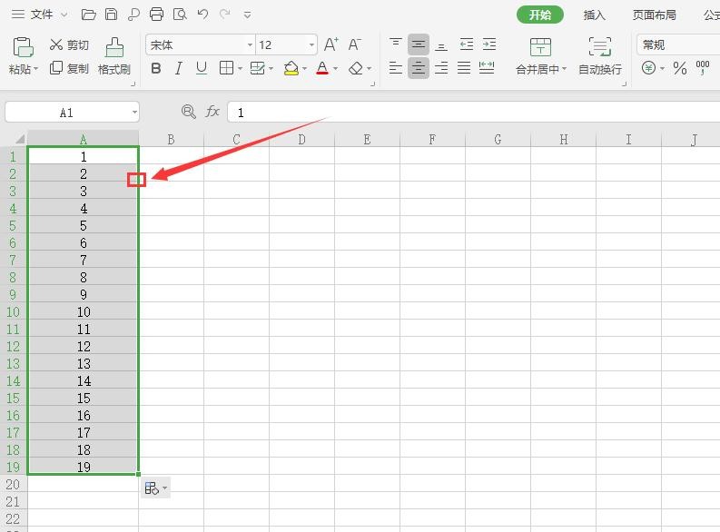Open the 页面布局 (Page Layout) tab
This screenshot has width=720, height=532.
[654, 15]
